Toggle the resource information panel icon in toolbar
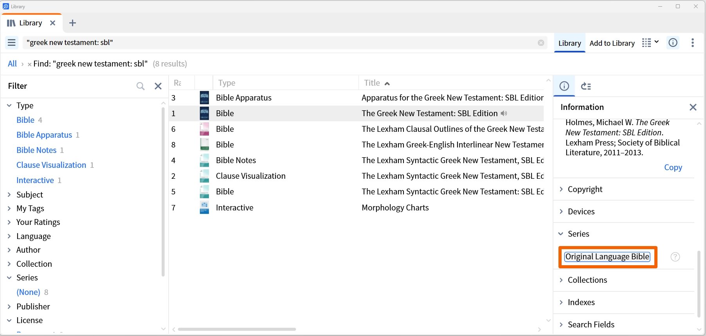 tap(673, 43)
